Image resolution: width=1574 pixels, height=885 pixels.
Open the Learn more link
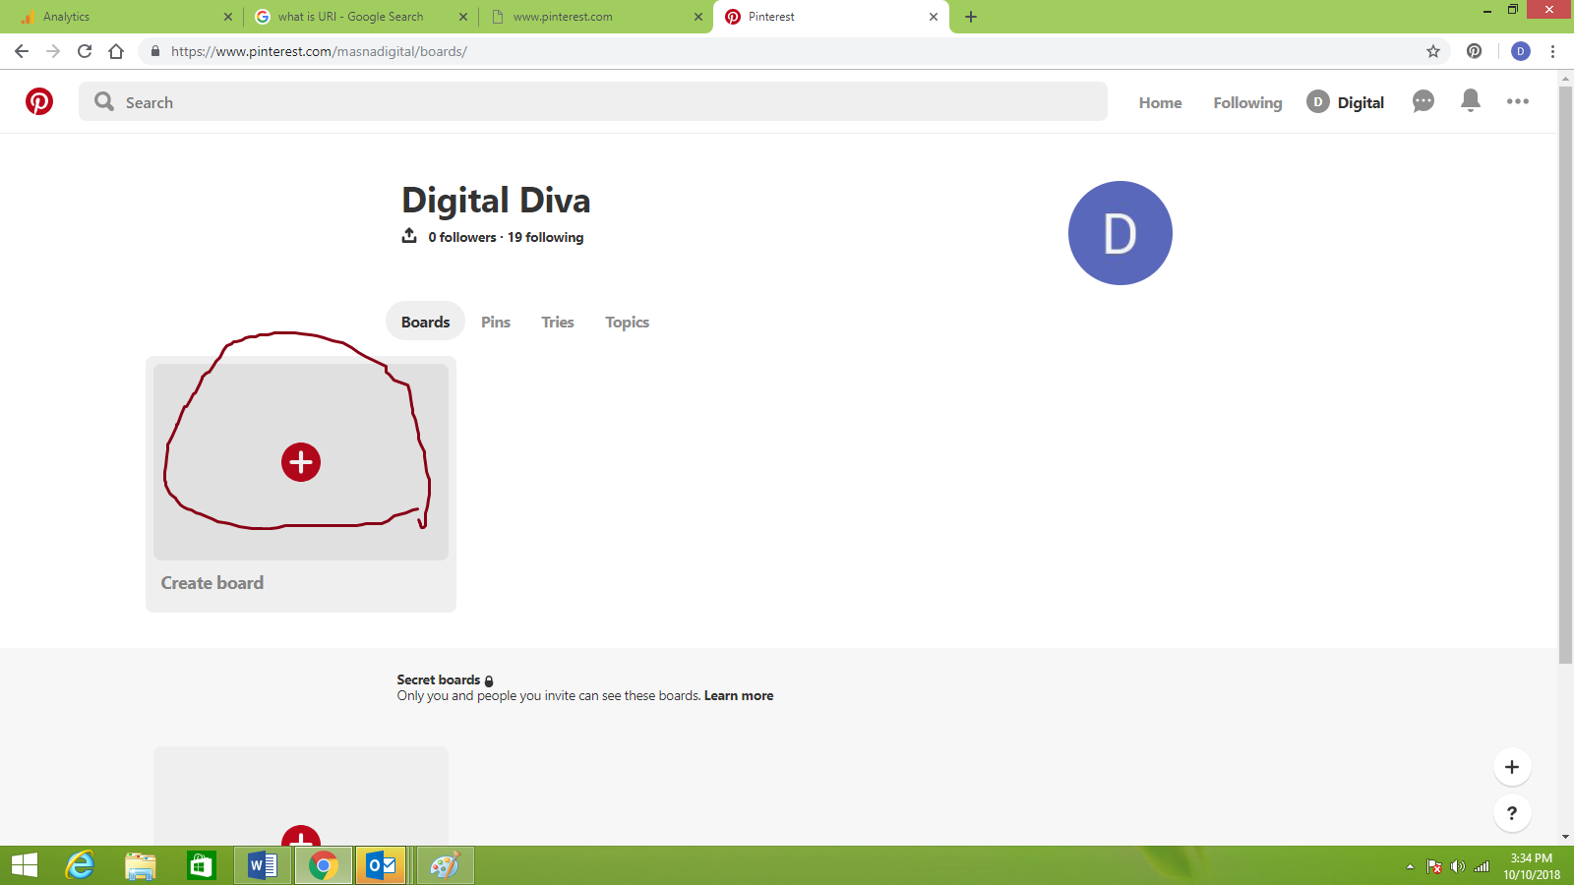(x=738, y=695)
